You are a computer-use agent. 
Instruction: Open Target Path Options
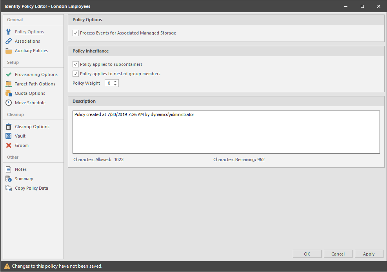pyautogui.click(x=36, y=83)
